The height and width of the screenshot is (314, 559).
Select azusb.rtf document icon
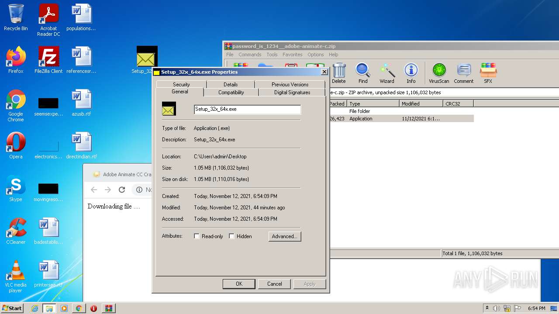click(81, 103)
